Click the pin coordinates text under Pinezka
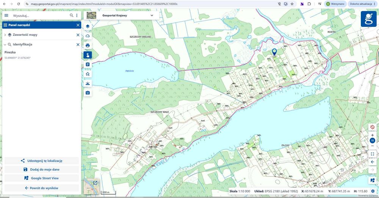The image size is (379, 198). point(17,58)
